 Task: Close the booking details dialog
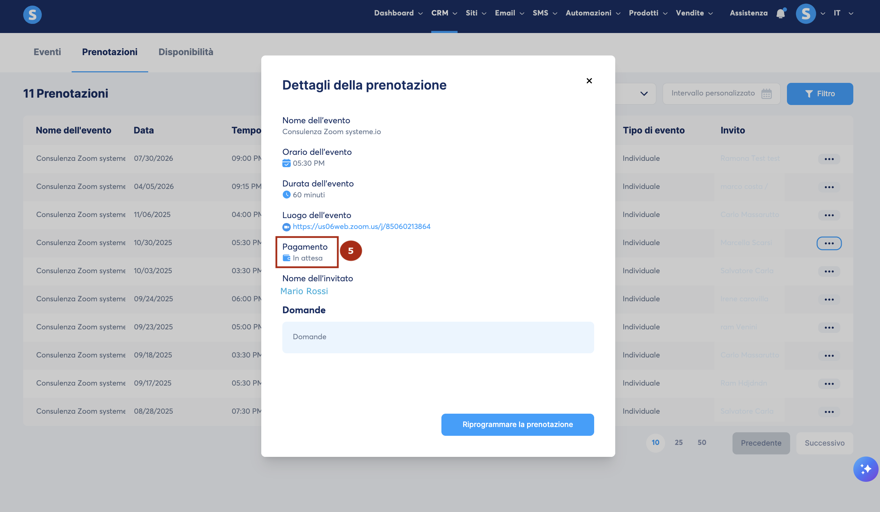coord(589,81)
